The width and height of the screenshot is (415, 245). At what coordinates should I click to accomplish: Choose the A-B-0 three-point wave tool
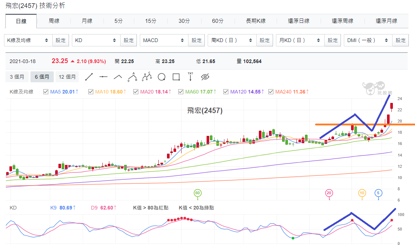(132, 77)
